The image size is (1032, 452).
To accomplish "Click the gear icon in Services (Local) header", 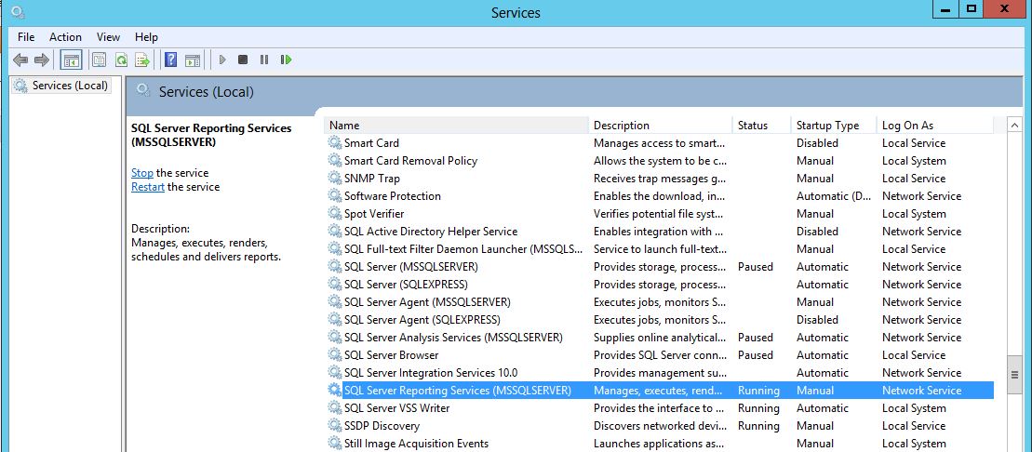I will tap(142, 91).
